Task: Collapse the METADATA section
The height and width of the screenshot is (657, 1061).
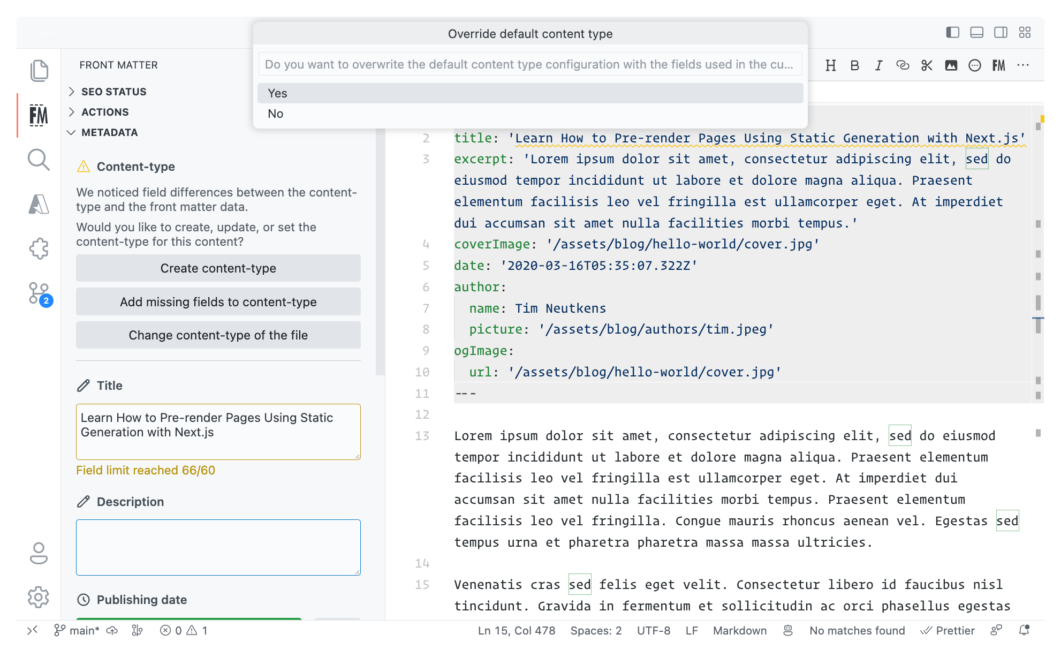Action: click(109, 132)
